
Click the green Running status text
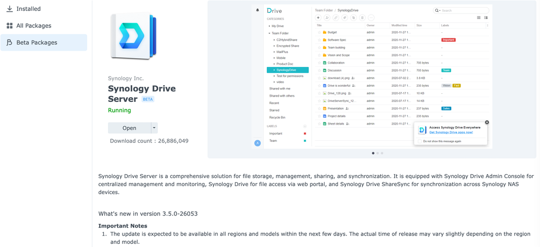(x=119, y=111)
